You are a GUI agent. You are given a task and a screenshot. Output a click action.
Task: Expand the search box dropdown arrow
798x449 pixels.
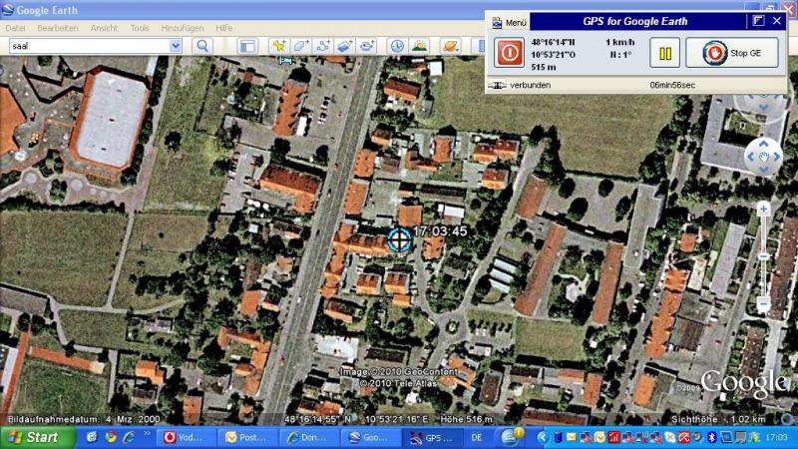[x=176, y=46]
